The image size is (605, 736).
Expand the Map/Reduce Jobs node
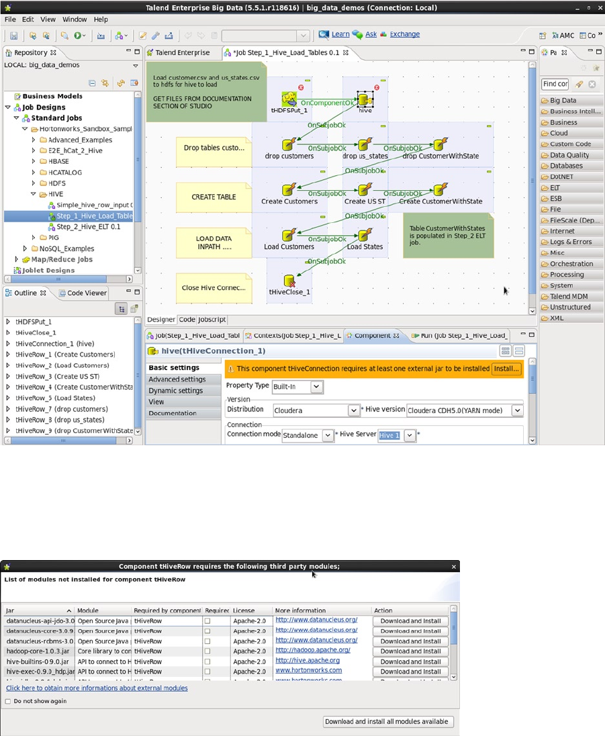[x=17, y=259]
